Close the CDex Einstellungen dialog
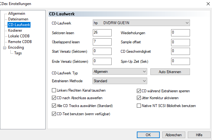 coord(208,4)
